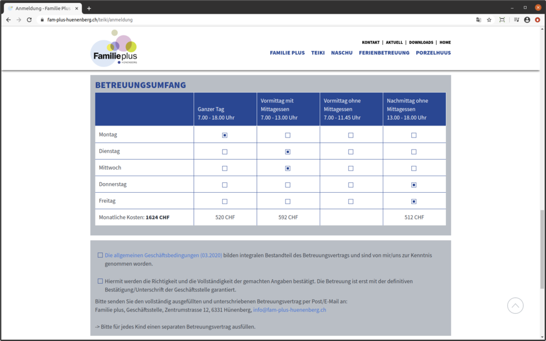Viewport: 546px width, 341px height.
Task: Open the TEIKI menu item
Action: coord(318,53)
